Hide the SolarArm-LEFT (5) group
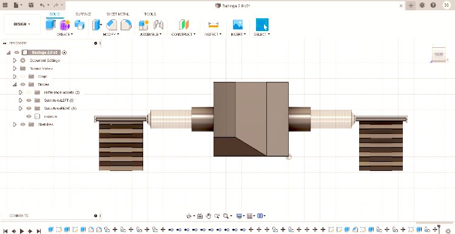Viewport: 455px width, 234px height. pyautogui.click(x=29, y=100)
